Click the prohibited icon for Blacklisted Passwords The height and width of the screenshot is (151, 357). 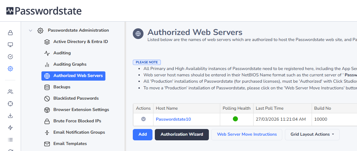pyautogui.click(x=47, y=99)
